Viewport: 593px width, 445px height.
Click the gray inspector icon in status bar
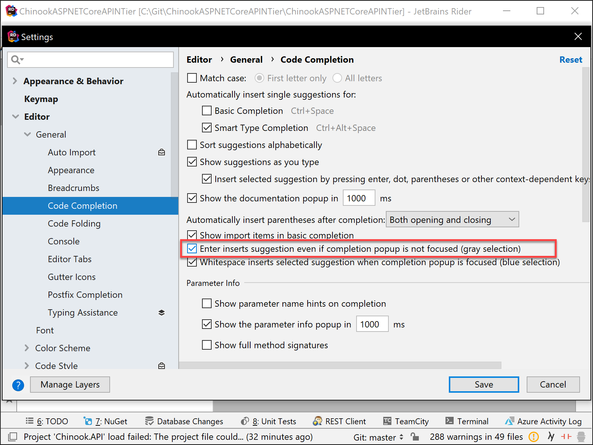point(582,437)
